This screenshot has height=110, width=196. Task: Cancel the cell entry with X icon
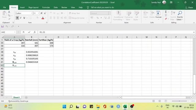pos(24,32)
